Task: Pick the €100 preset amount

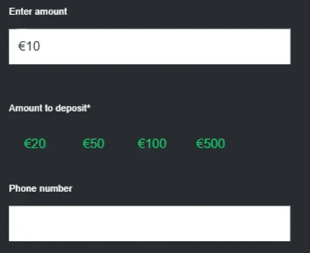Action: (152, 144)
